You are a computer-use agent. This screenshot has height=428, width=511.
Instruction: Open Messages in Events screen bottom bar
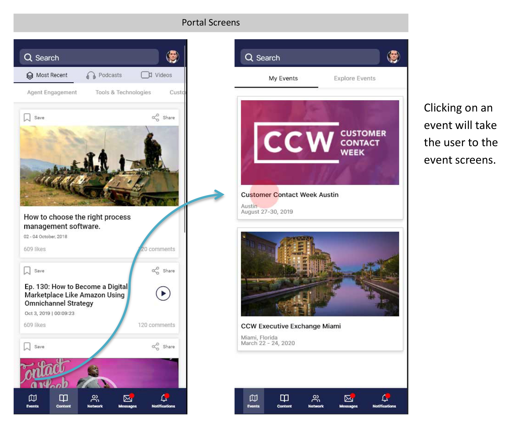click(348, 401)
